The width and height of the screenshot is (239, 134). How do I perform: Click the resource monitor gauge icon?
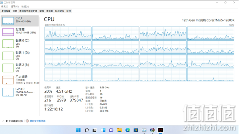(27, 121)
